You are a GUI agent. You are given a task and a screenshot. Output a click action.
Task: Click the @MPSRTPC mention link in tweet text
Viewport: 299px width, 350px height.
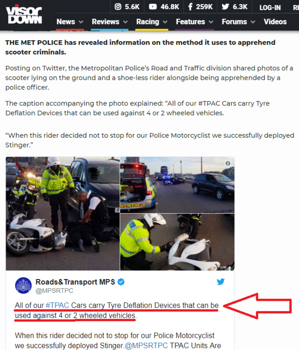(x=146, y=346)
